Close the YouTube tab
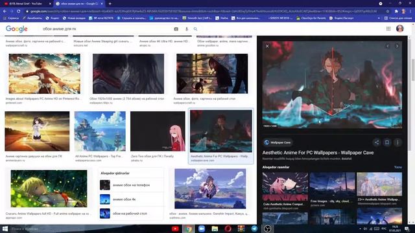 tap(50, 4)
